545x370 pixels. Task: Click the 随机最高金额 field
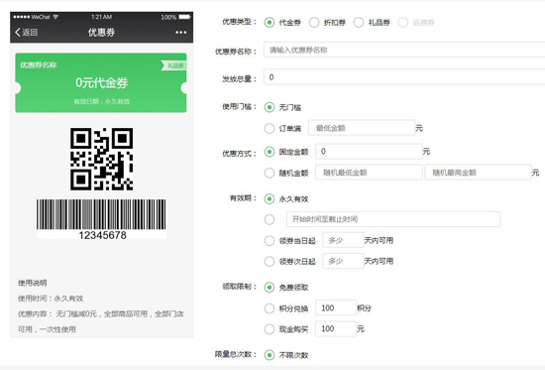478,173
